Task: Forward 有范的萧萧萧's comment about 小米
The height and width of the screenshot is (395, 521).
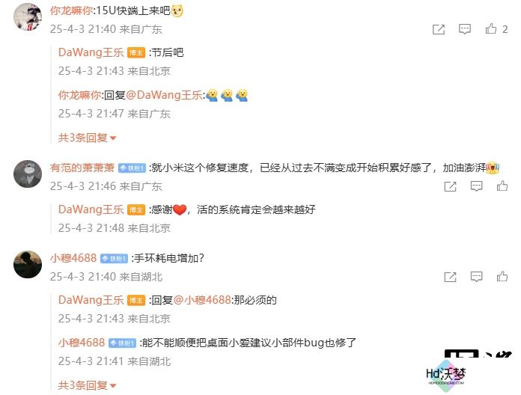Action: pos(450,186)
